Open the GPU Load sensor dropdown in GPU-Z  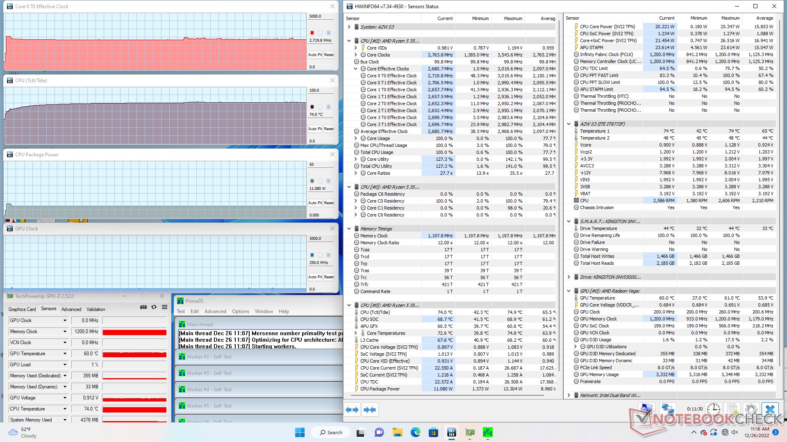[x=65, y=365]
